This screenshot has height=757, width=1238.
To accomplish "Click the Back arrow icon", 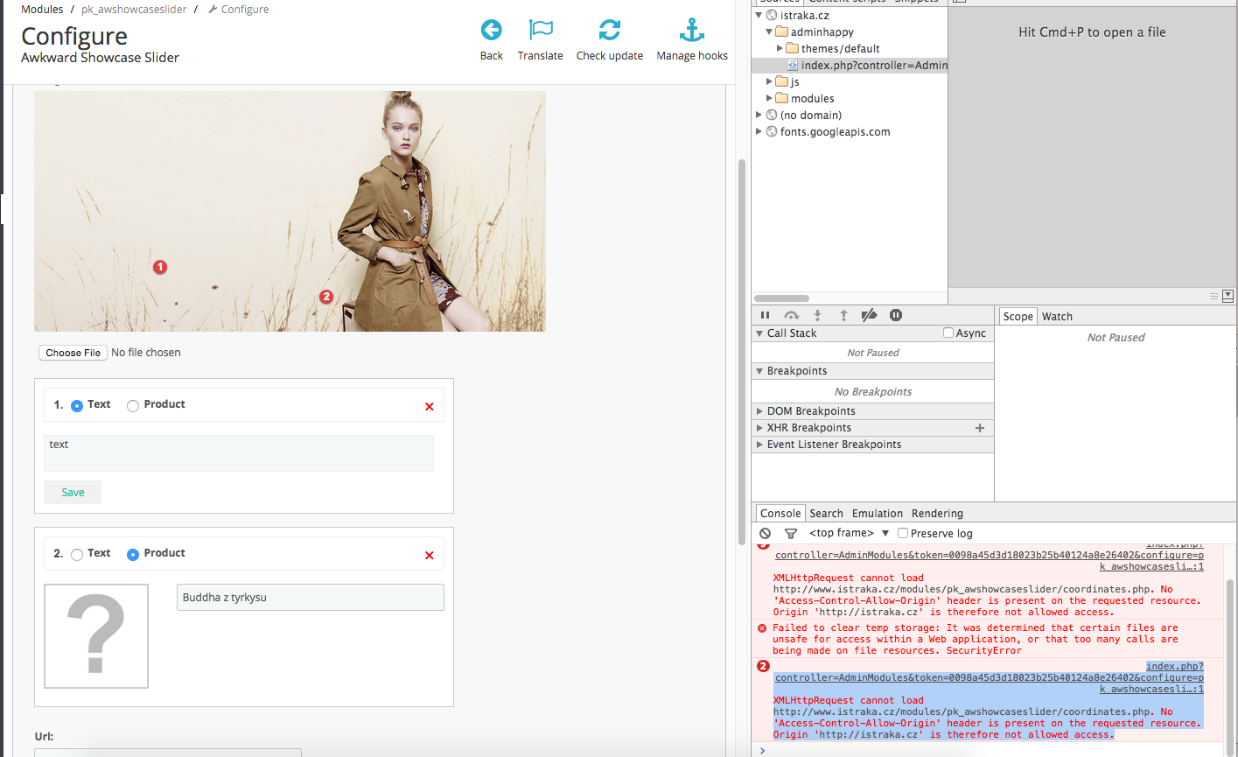I will click(492, 31).
